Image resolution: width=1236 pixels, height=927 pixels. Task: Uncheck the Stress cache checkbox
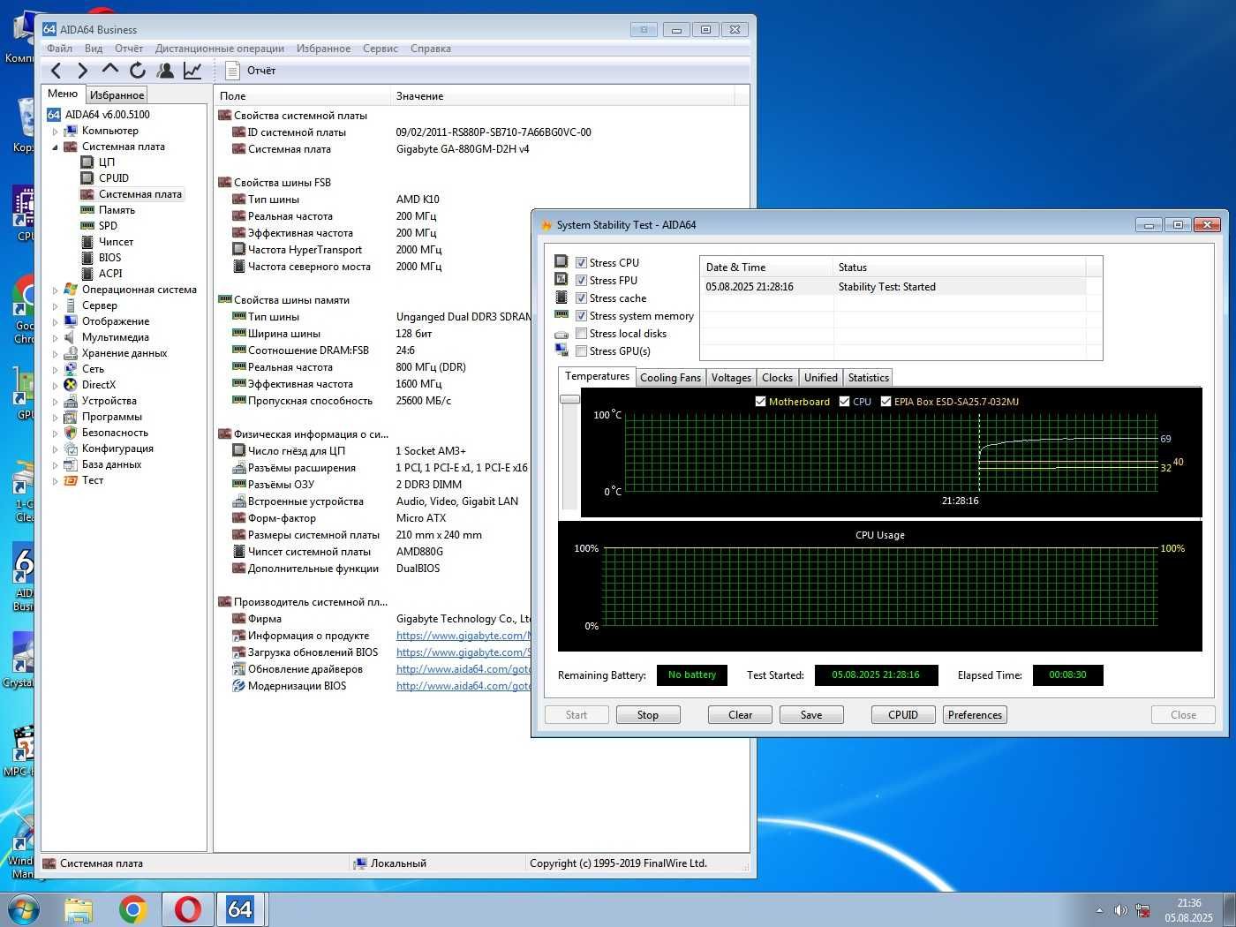[x=581, y=298]
